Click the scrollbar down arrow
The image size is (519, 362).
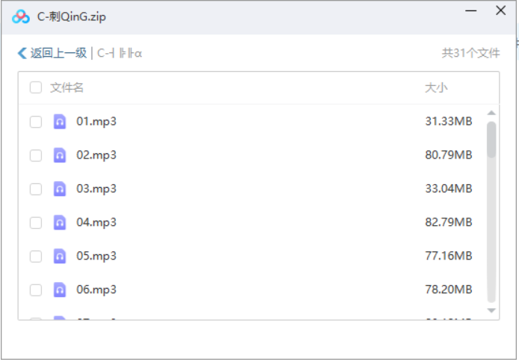click(x=491, y=310)
